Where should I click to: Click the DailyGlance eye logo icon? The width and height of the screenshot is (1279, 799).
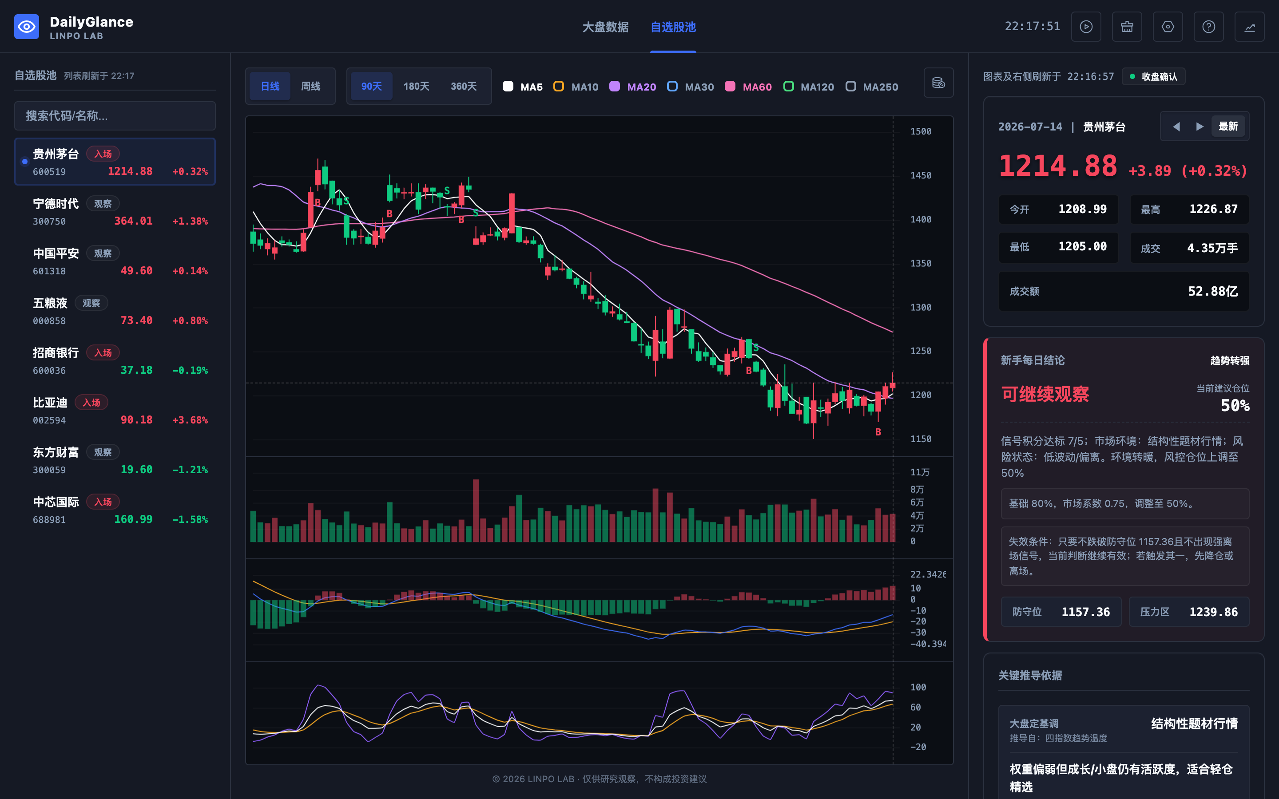27,27
